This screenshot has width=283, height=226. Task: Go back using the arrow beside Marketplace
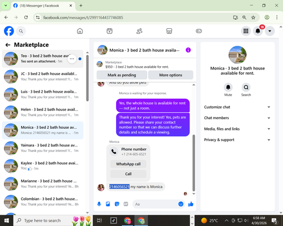click(8, 45)
